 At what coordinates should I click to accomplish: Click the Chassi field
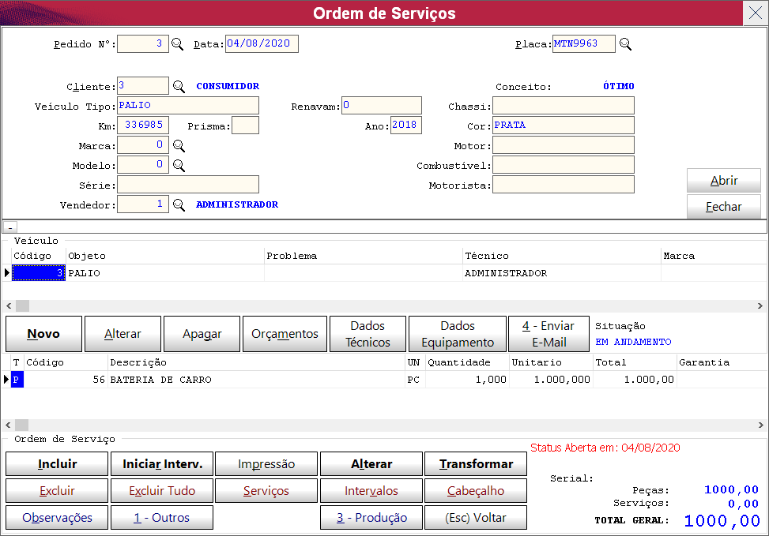[564, 105]
